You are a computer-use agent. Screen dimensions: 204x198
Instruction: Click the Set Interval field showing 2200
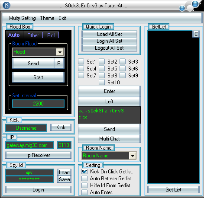(38, 103)
